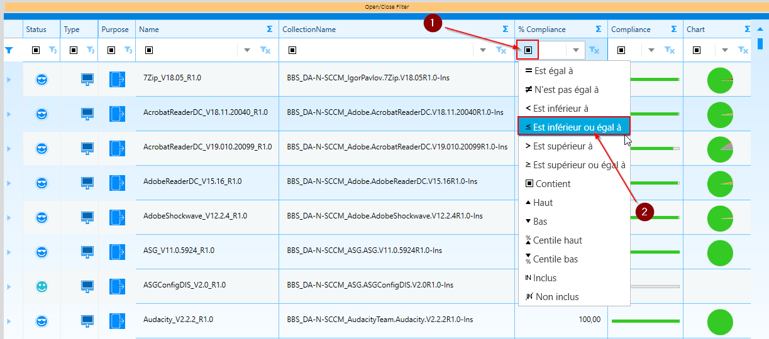Open the CollectionName filter value dropdown arrow
Viewport: 769px width, 339px height.
483,50
